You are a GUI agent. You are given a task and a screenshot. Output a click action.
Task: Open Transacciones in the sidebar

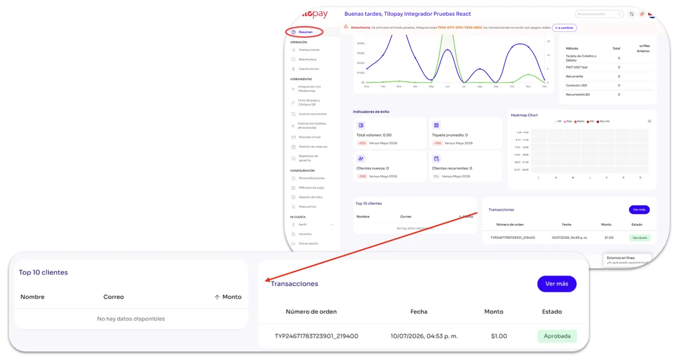[x=308, y=50]
